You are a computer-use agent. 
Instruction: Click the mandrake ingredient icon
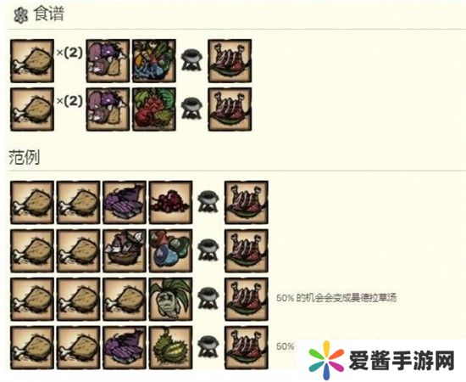[x=170, y=299]
